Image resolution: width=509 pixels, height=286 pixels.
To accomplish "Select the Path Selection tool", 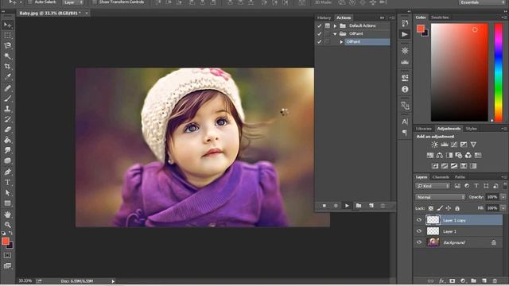I will 7,193.
